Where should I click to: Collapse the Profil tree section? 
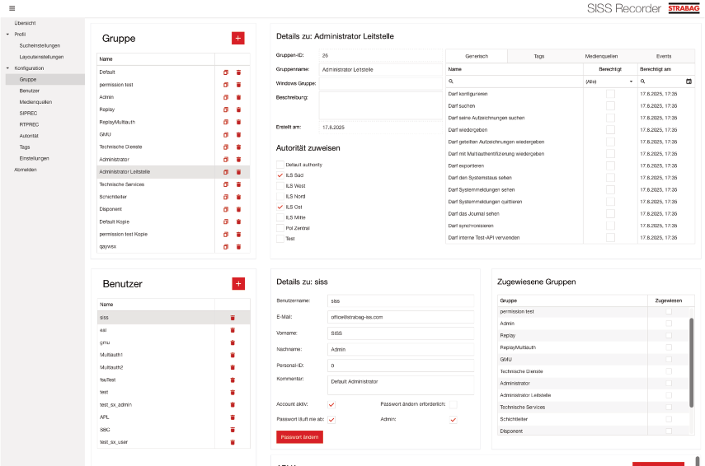pyautogui.click(x=7, y=35)
